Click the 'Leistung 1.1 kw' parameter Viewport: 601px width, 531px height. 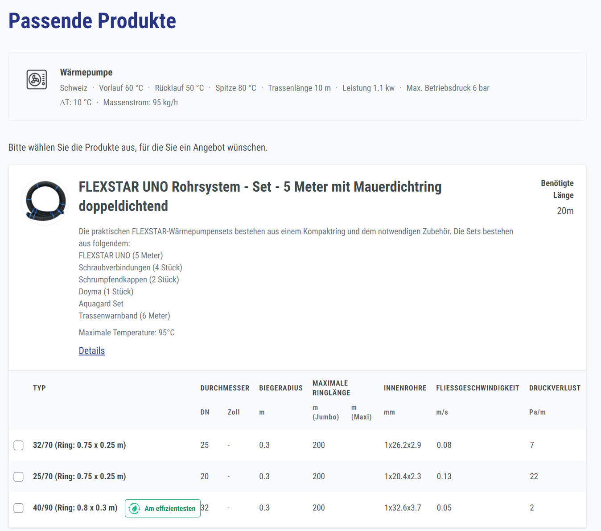pos(368,88)
